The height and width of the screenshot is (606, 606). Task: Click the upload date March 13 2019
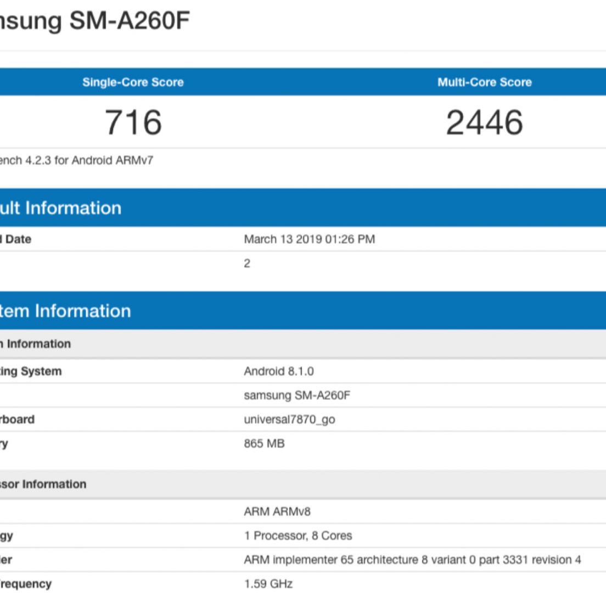pyautogui.click(x=309, y=239)
